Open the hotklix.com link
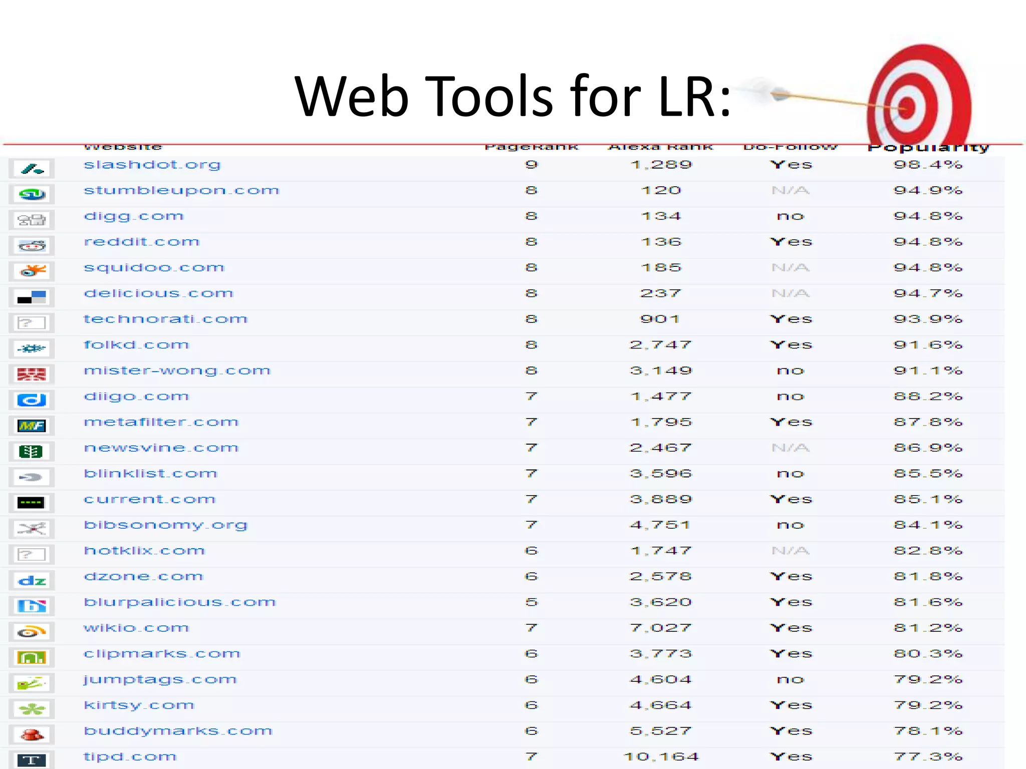This screenshot has width=1026, height=769. (x=144, y=551)
